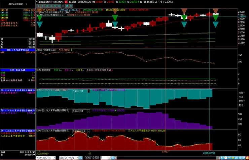This screenshot has width=249, height=160.
Task: Click the EMA144 row in left panel
Action: [x=17, y=10]
